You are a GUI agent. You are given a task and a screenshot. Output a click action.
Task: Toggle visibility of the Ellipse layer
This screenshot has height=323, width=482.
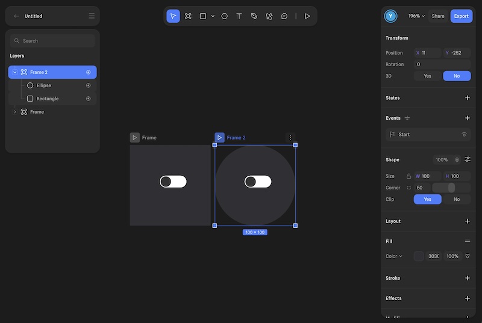click(x=89, y=85)
